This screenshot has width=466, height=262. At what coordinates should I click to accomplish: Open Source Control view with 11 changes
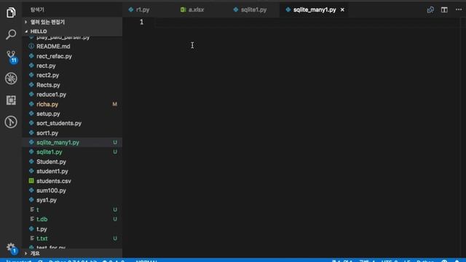(12, 57)
